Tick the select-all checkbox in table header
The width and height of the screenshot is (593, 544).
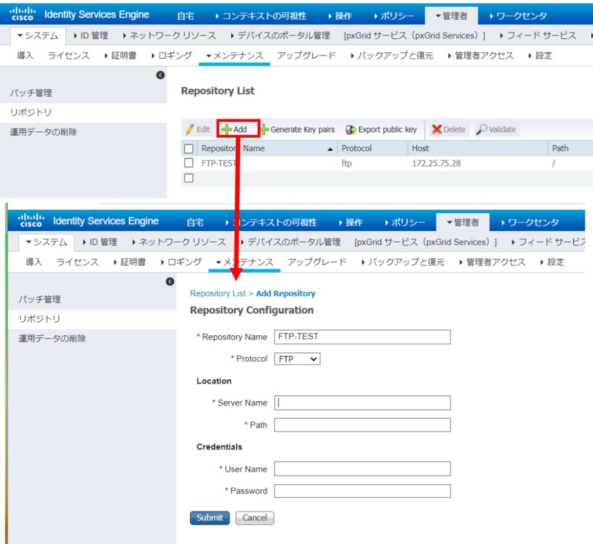point(189,148)
